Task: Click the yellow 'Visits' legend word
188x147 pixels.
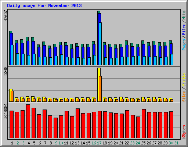Action: point(184,80)
